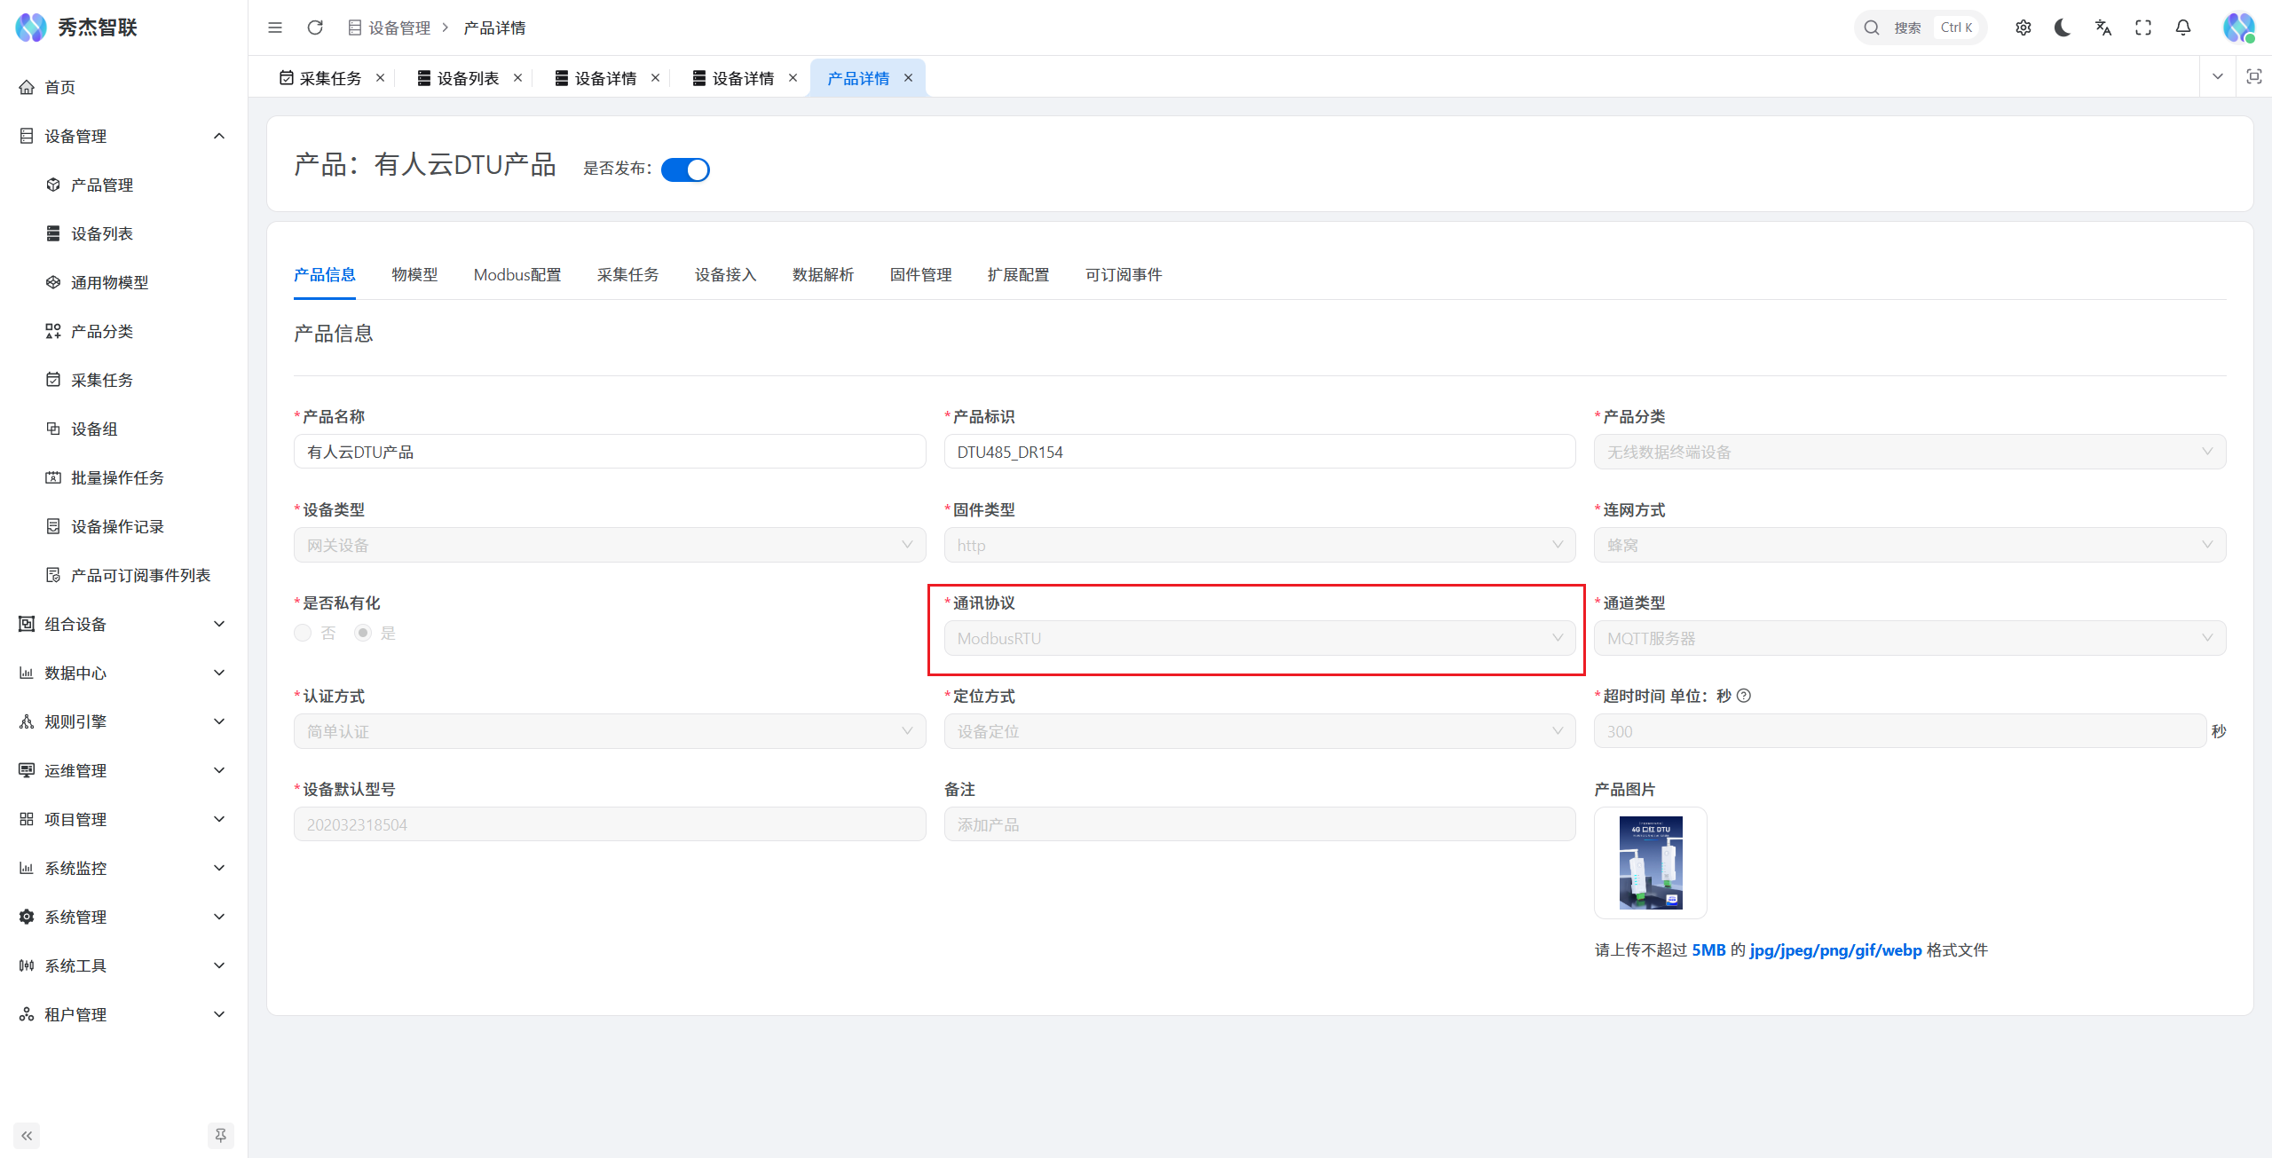Open the 通讯协议 ModbusRTU dropdown
The width and height of the screenshot is (2272, 1158).
[x=1258, y=638]
